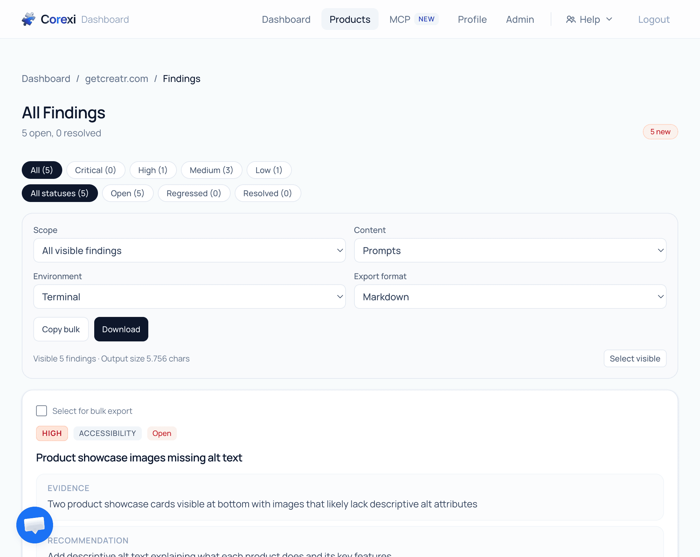The height and width of the screenshot is (557, 700).
Task: Open the Export format dropdown
Action: [x=510, y=297]
